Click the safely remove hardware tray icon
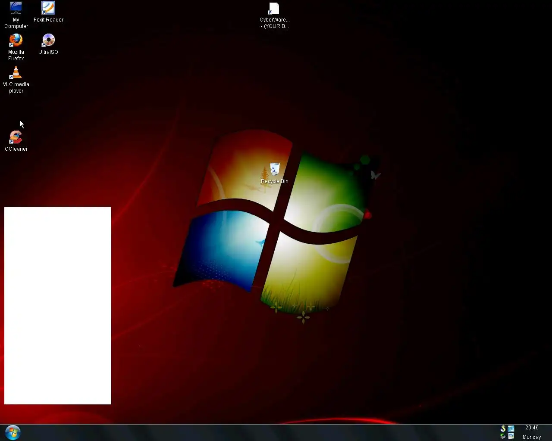The image size is (552, 441). tap(503, 436)
